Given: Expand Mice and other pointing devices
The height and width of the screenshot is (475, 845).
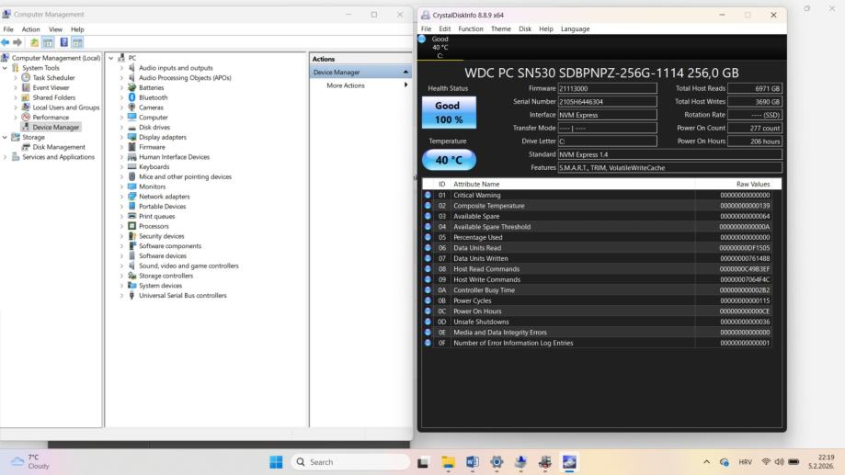Looking at the screenshot, I should [x=121, y=176].
